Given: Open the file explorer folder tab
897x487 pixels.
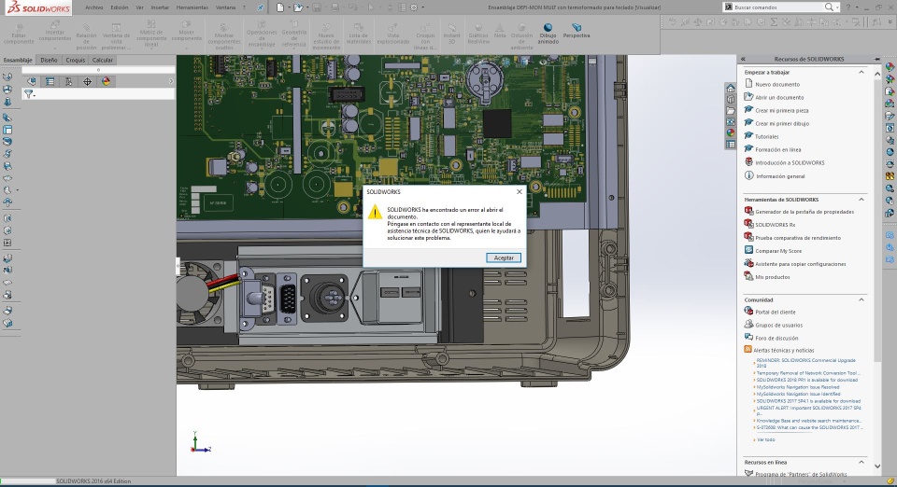Looking at the screenshot, I should coord(731,111).
